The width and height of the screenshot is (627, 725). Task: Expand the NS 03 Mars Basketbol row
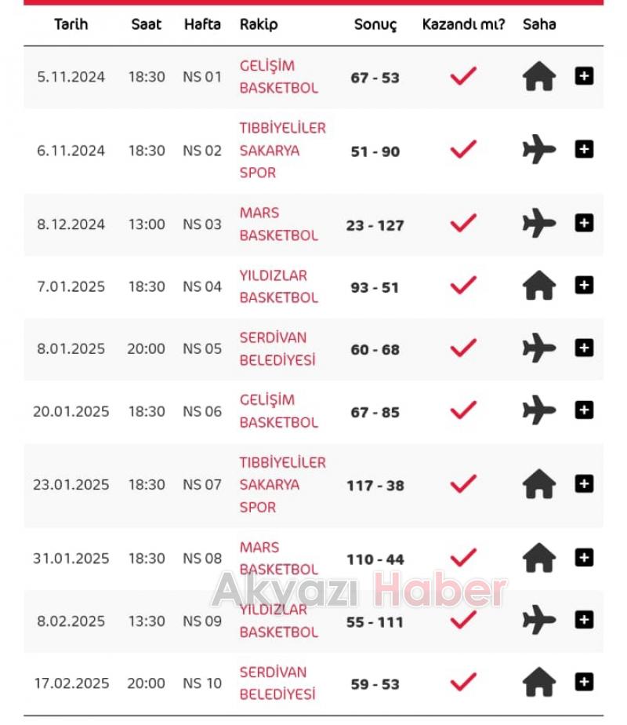click(x=584, y=224)
